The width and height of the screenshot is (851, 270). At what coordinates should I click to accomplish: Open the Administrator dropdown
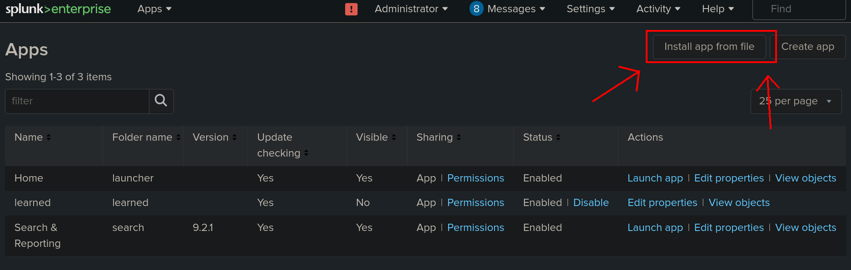(411, 9)
